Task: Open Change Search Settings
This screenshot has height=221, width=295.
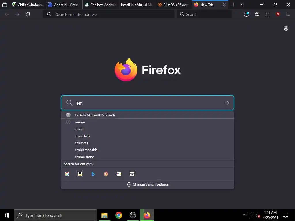Action: 147,184
